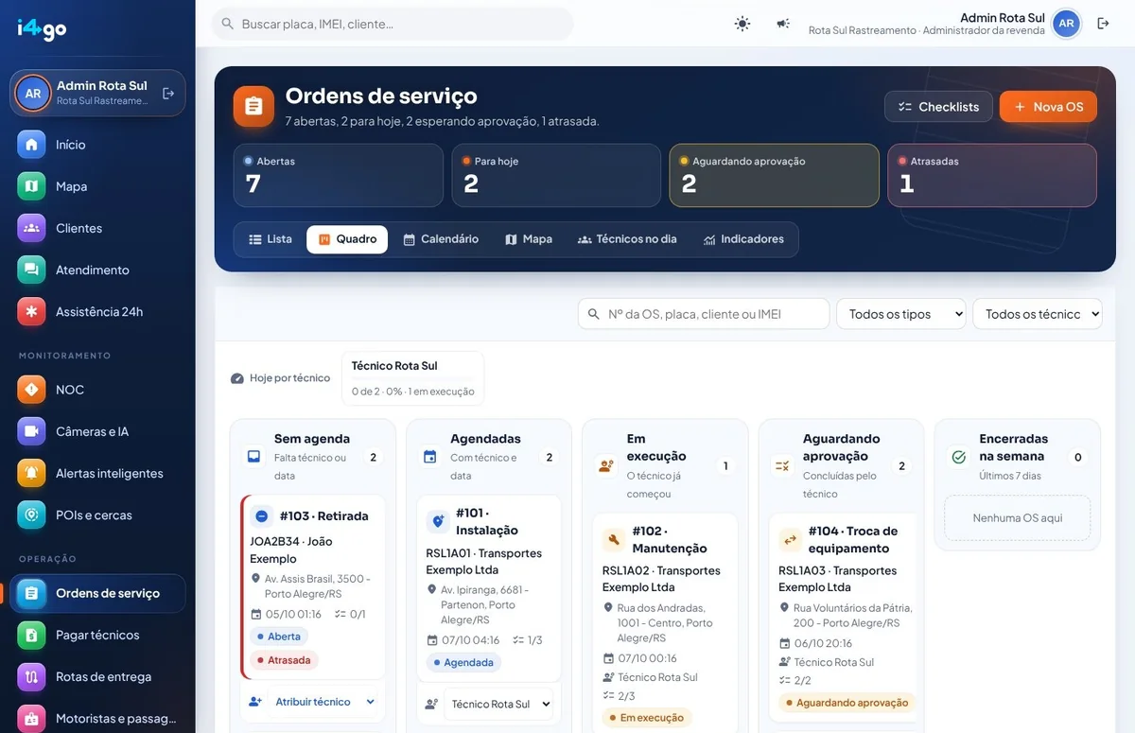Filter by Aguardando aprovação stat card
This screenshot has width=1135, height=733.
[x=775, y=175]
